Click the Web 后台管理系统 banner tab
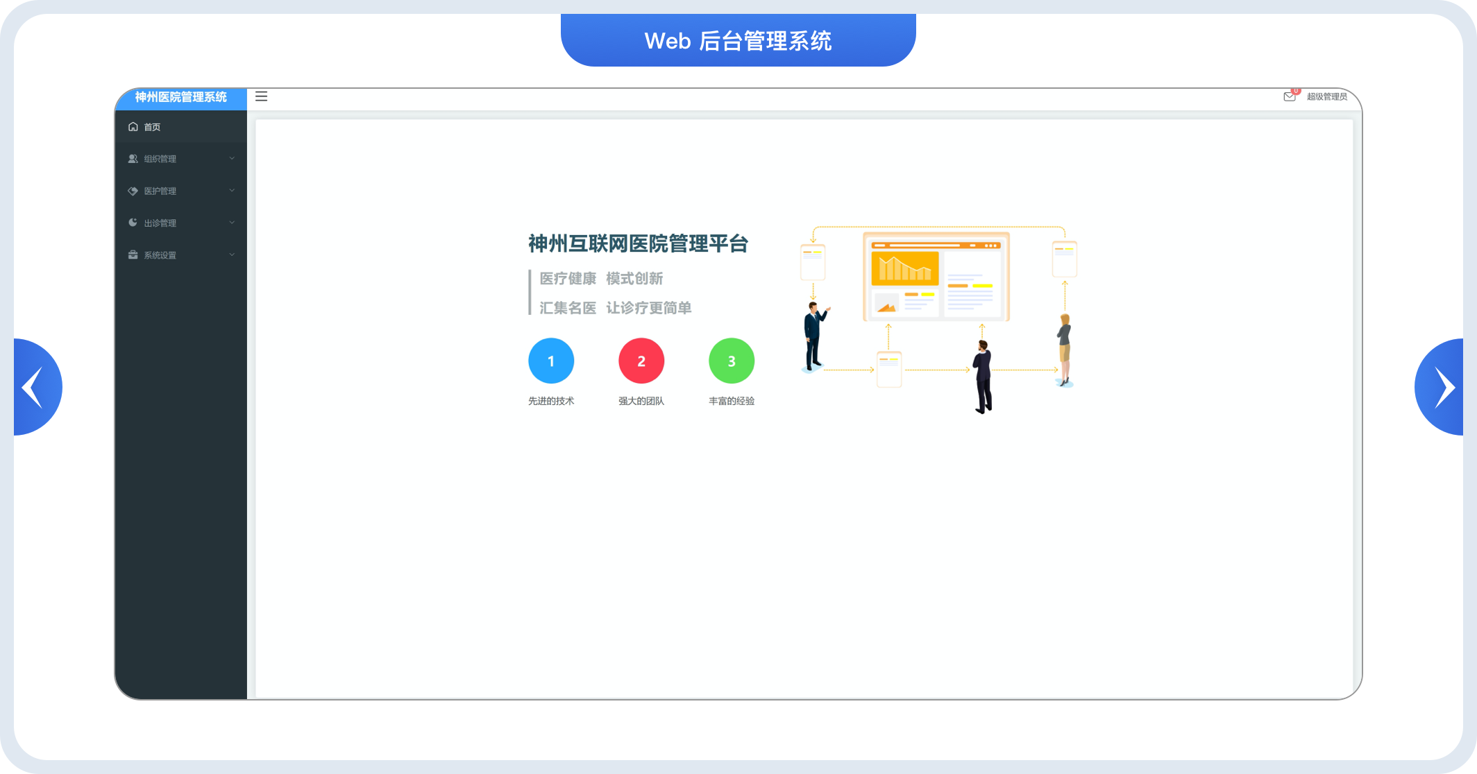1477x774 pixels. tap(738, 40)
